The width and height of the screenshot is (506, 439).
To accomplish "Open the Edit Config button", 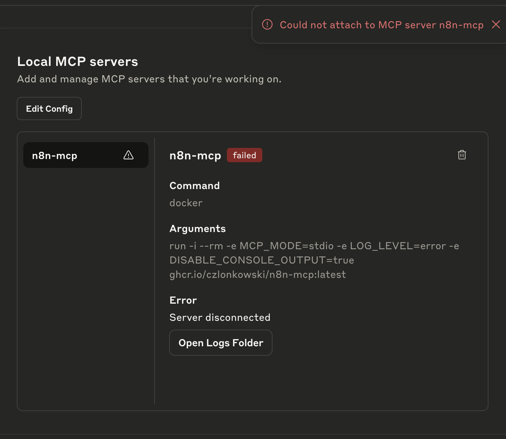I will (x=49, y=108).
